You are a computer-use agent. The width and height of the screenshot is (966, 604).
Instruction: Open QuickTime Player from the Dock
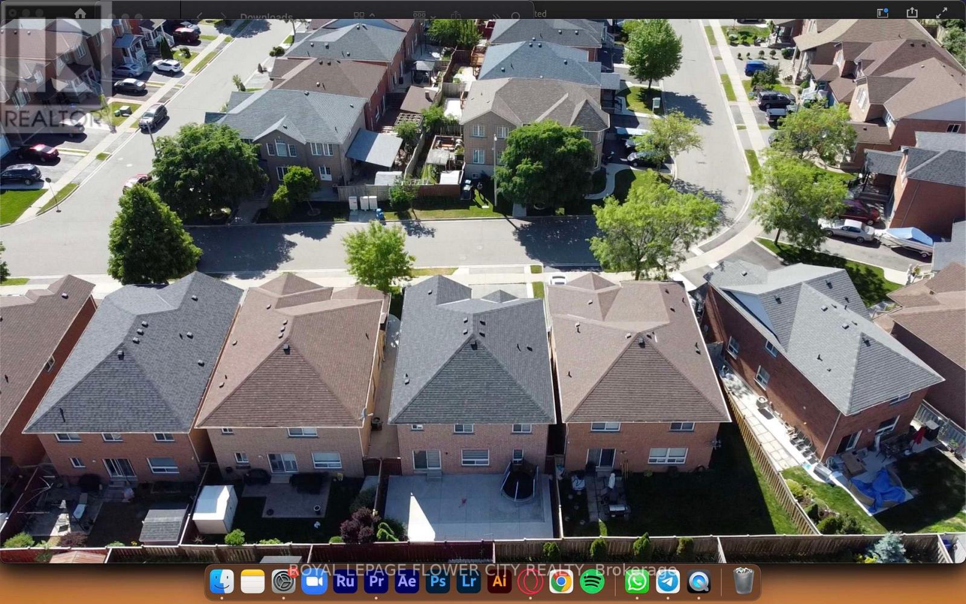(x=699, y=581)
